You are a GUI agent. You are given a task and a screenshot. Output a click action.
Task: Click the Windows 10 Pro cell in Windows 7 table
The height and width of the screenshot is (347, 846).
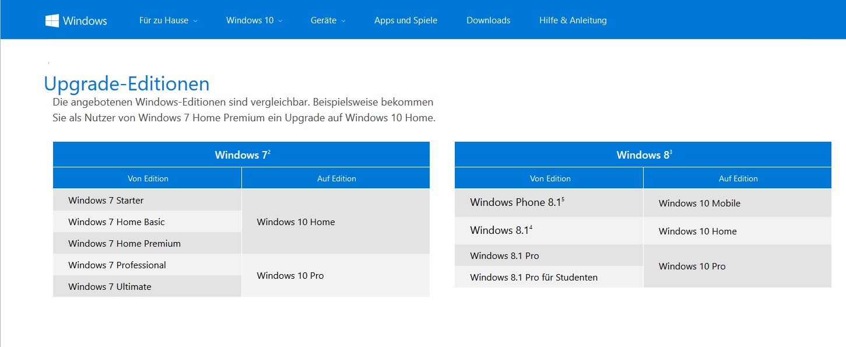click(x=336, y=275)
